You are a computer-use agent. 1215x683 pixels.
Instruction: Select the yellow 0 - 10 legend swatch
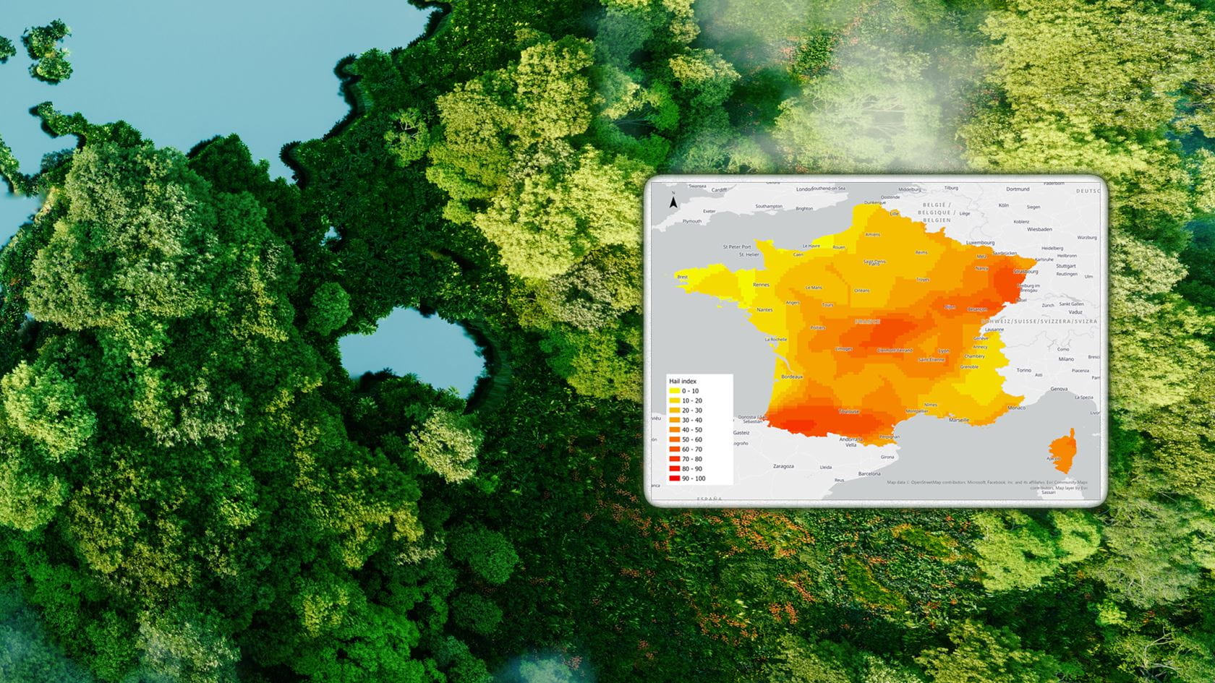click(674, 391)
